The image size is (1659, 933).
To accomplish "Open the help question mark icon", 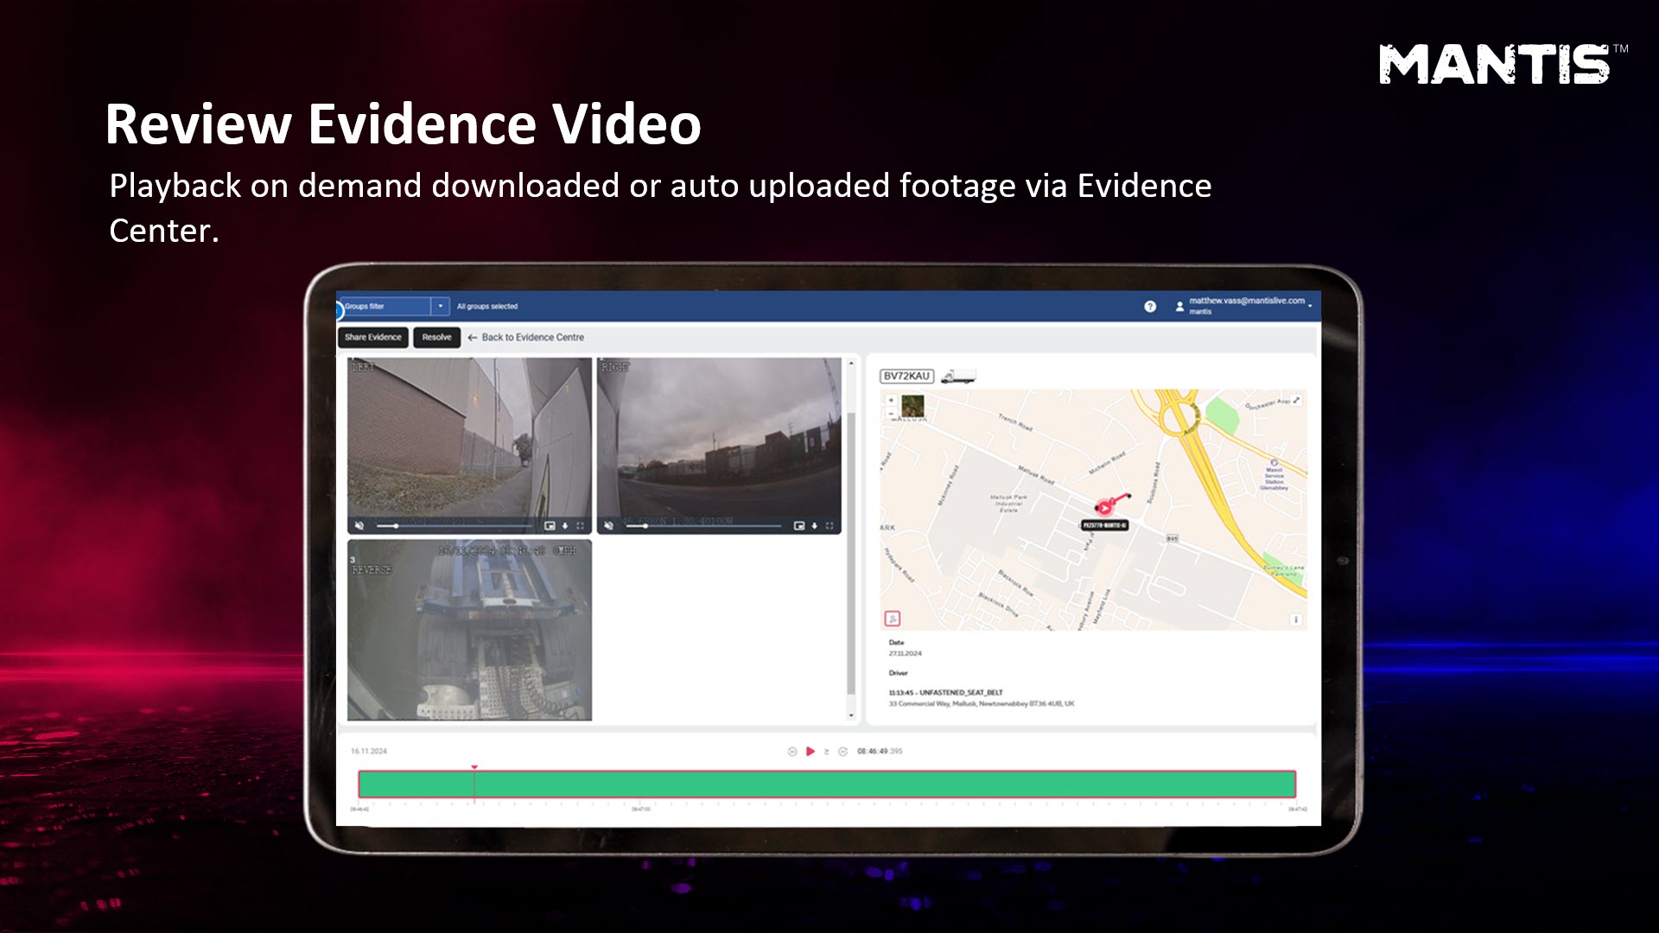I will (x=1150, y=307).
